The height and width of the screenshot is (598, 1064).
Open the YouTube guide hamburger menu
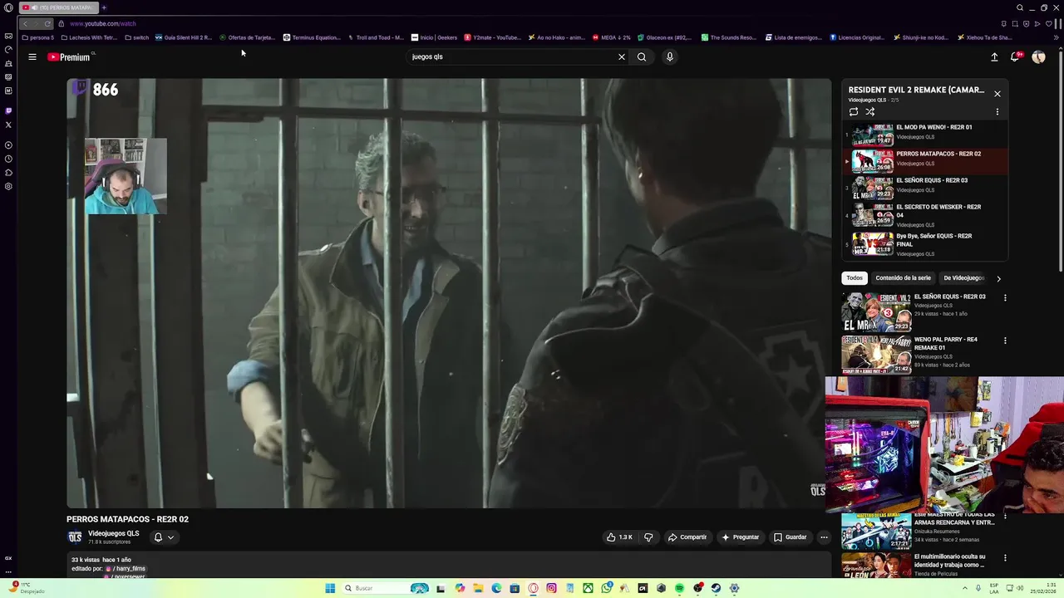(32, 57)
